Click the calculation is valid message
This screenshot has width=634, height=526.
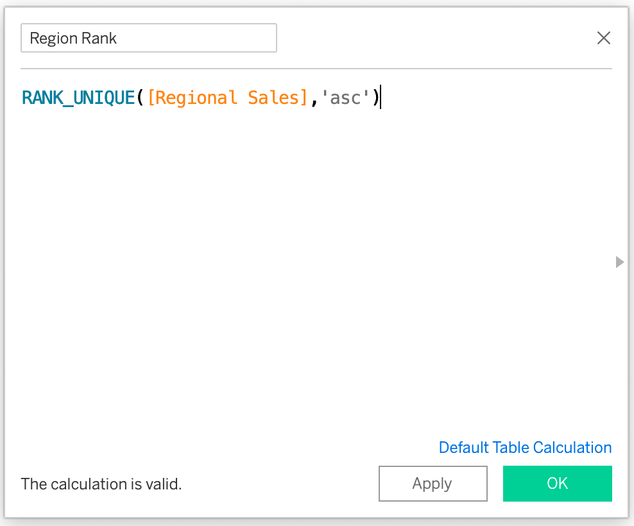point(101,484)
